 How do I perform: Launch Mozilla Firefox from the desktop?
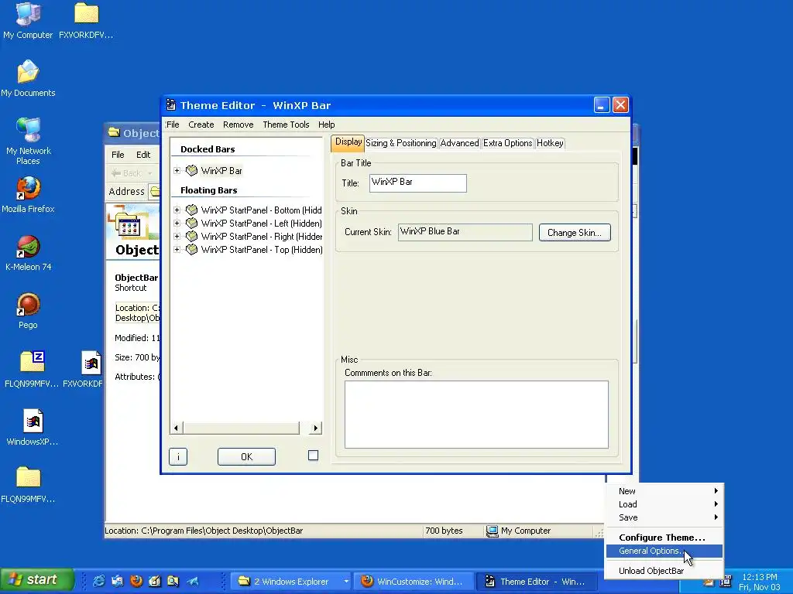coord(28,194)
